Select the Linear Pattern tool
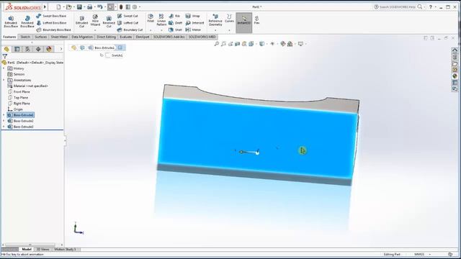The width and height of the screenshot is (461, 259). click(161, 20)
